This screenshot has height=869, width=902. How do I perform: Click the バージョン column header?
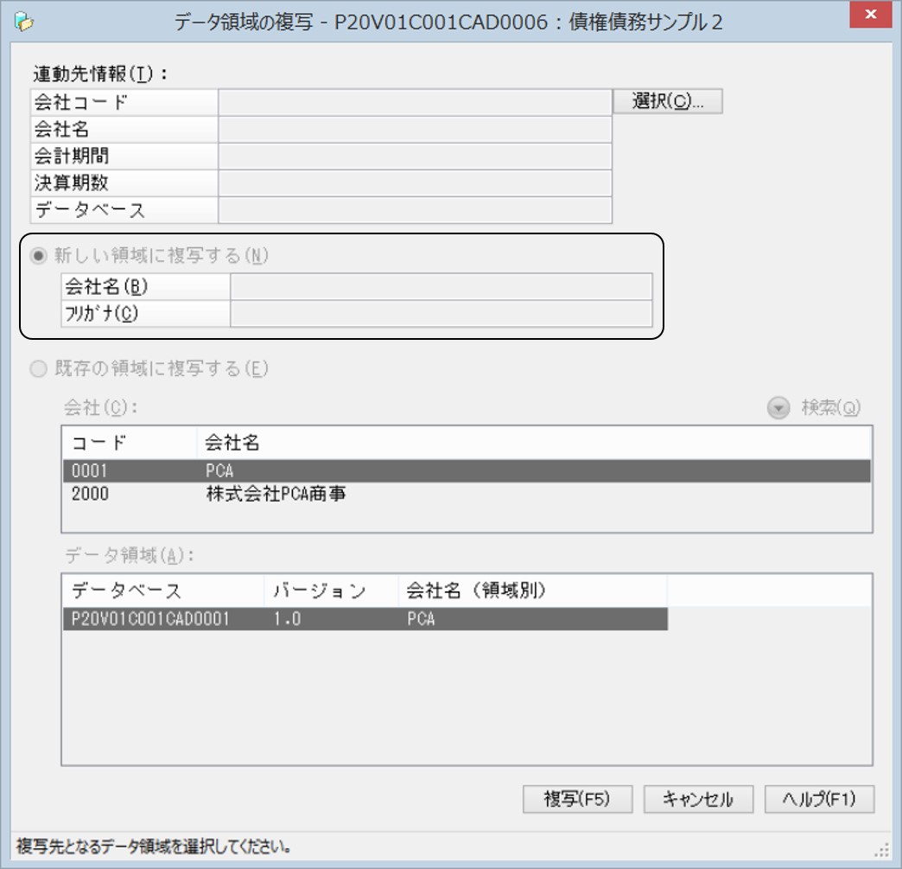tap(331, 591)
